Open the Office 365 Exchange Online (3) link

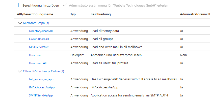[43, 71]
